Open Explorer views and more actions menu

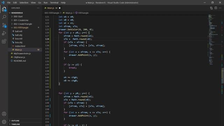(38, 8)
